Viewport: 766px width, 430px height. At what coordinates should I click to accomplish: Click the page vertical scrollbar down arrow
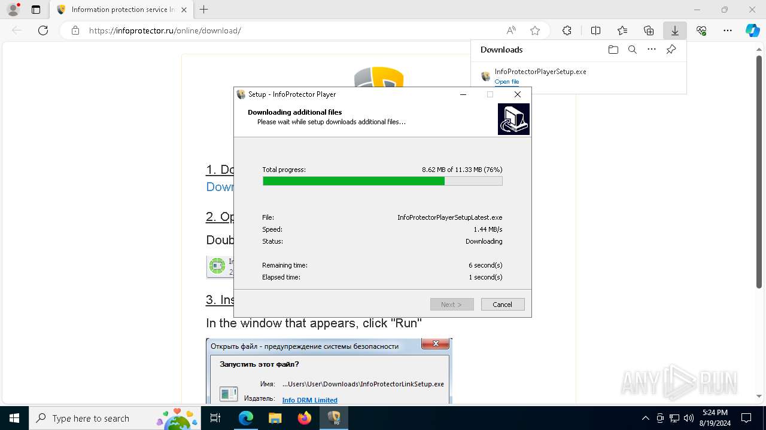(x=760, y=396)
